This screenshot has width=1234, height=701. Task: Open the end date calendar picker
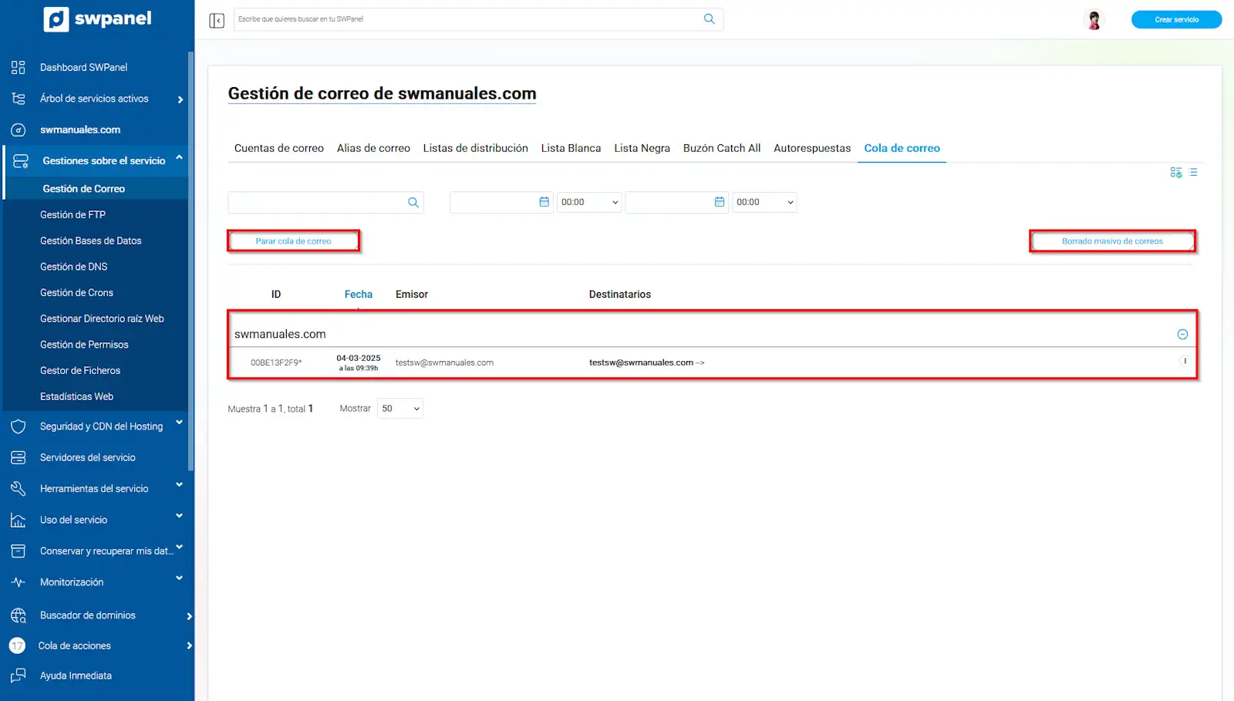point(719,202)
